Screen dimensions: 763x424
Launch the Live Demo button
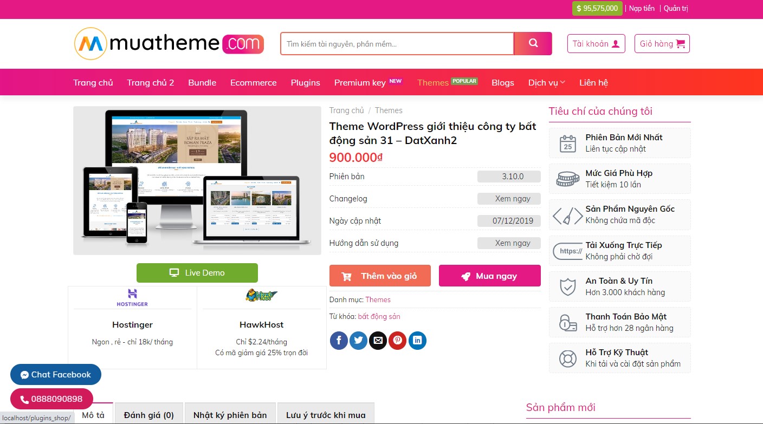point(197,273)
